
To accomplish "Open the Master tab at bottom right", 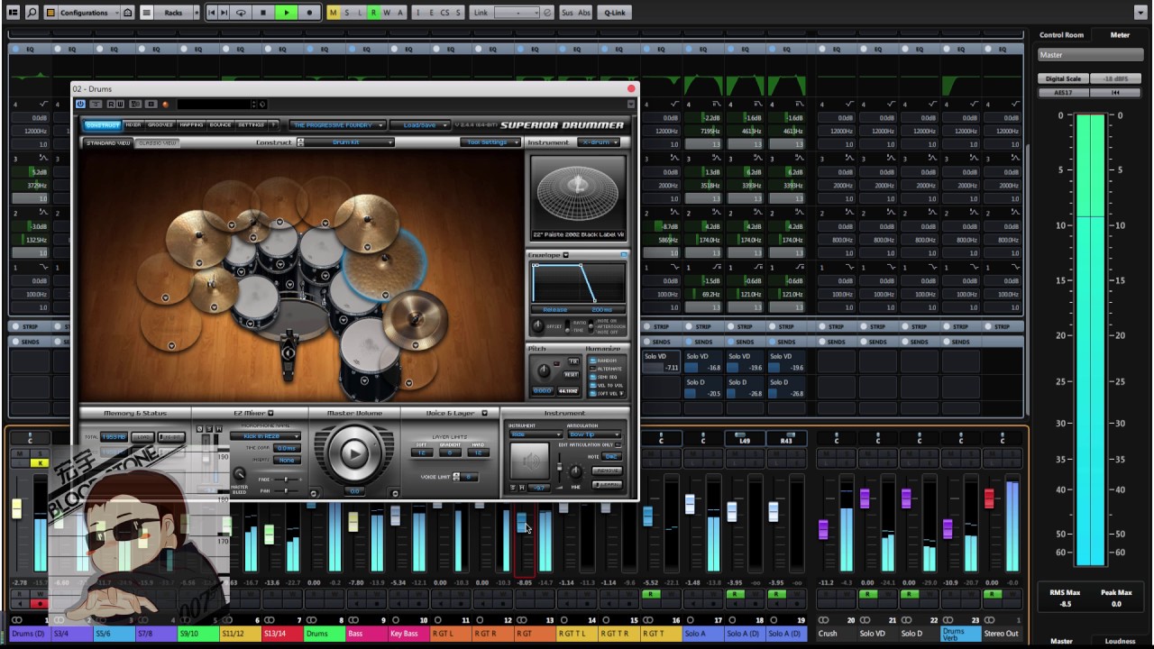I will click(x=1061, y=641).
